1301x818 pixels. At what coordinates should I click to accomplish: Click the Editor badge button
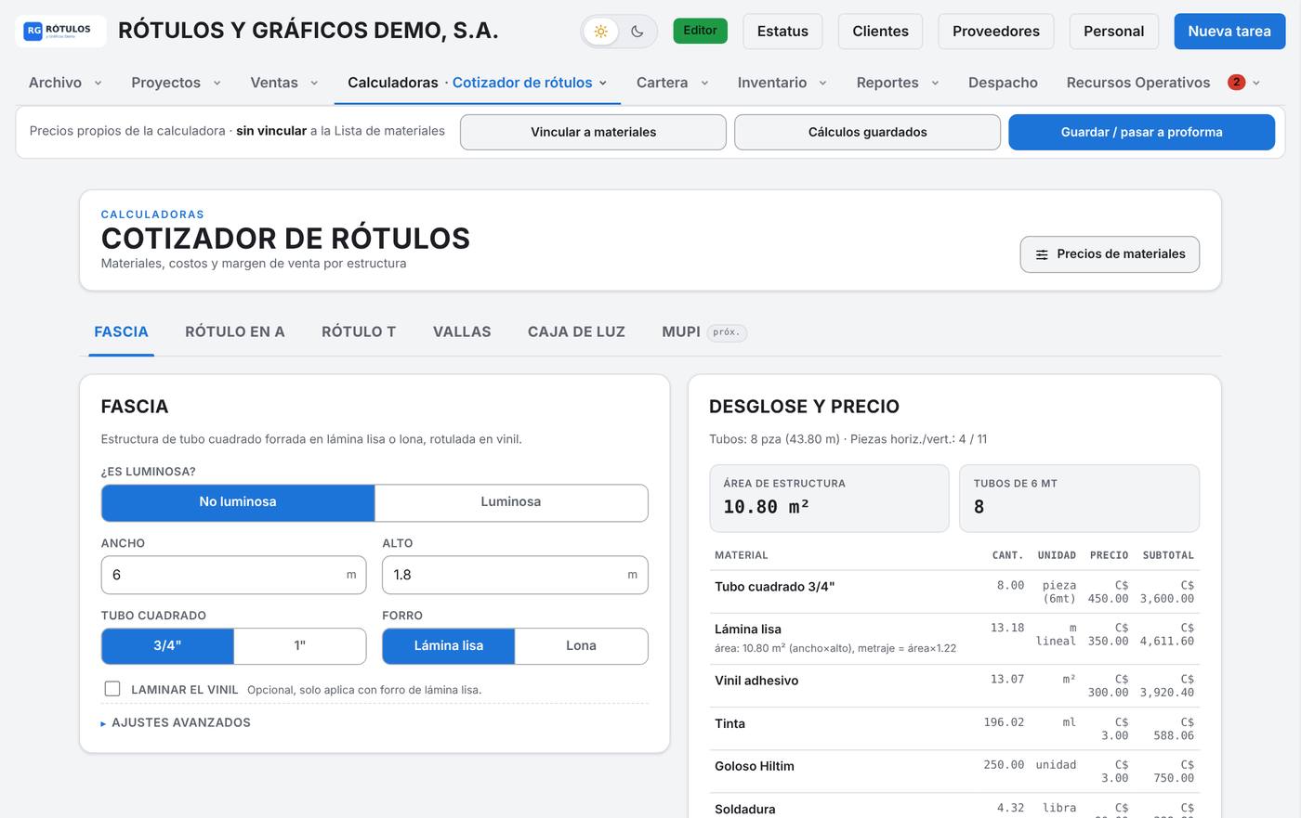click(x=700, y=31)
